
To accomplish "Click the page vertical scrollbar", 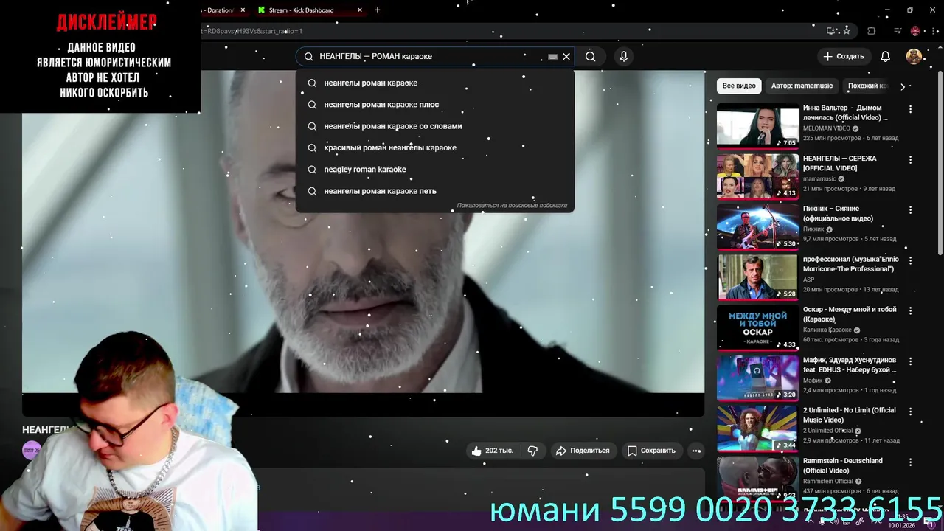I will coord(940,162).
